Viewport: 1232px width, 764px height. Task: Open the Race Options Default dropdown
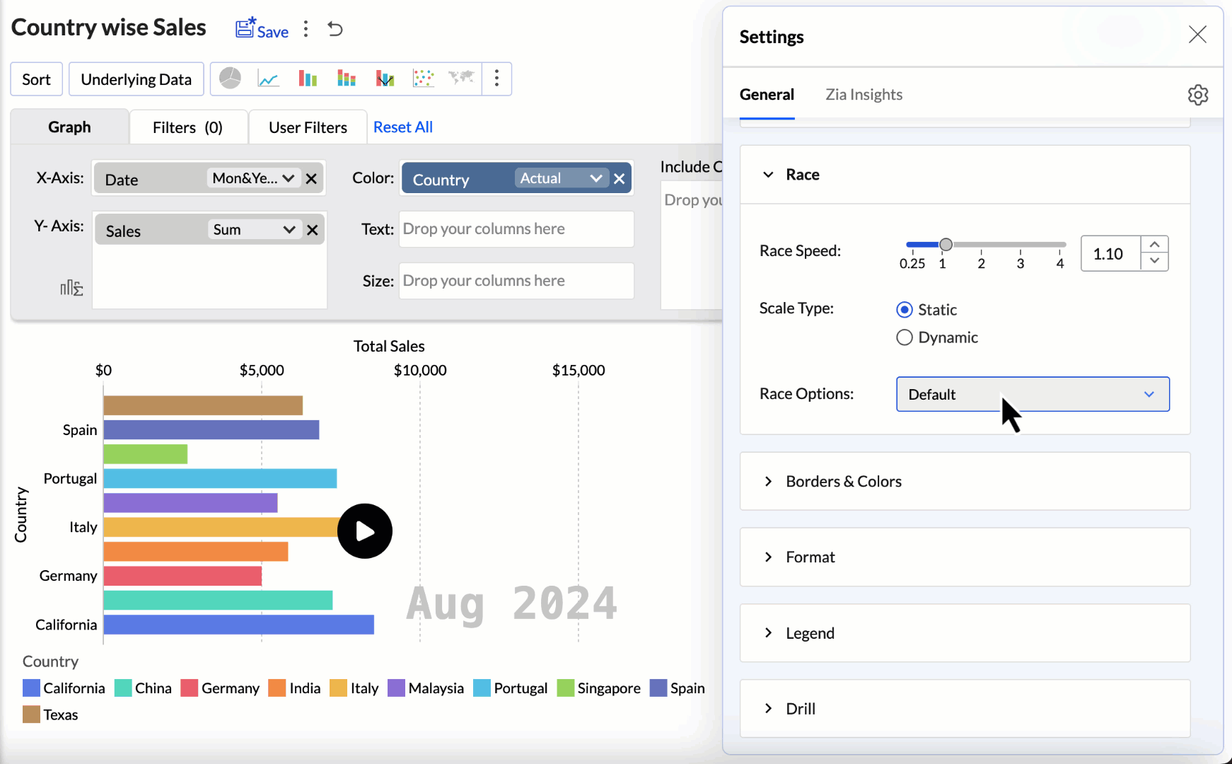pyautogui.click(x=1032, y=394)
